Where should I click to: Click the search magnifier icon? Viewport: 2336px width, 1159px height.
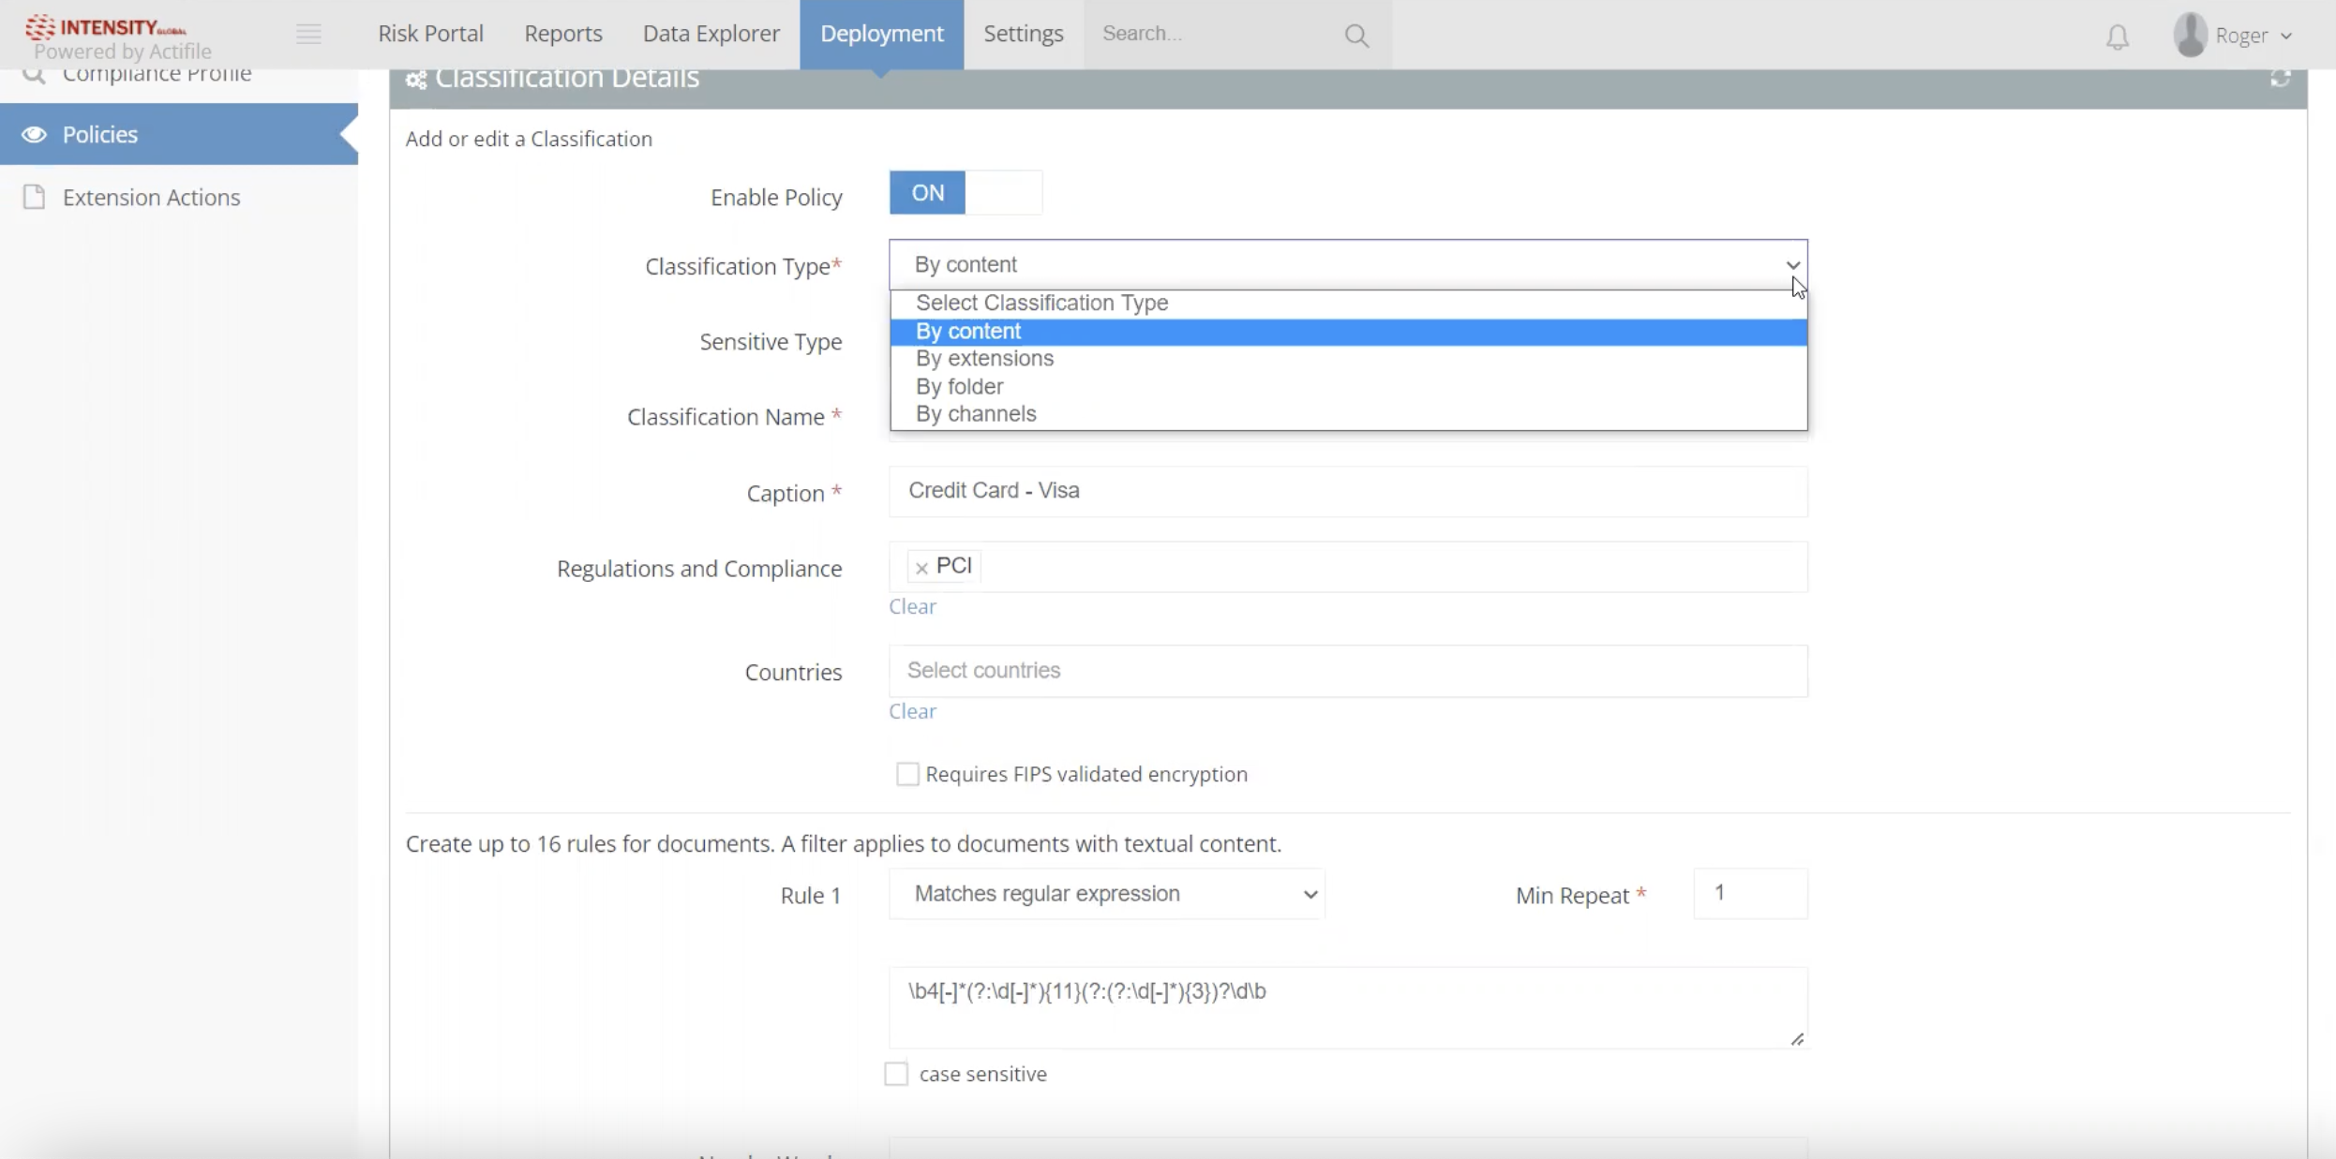[x=1356, y=36]
